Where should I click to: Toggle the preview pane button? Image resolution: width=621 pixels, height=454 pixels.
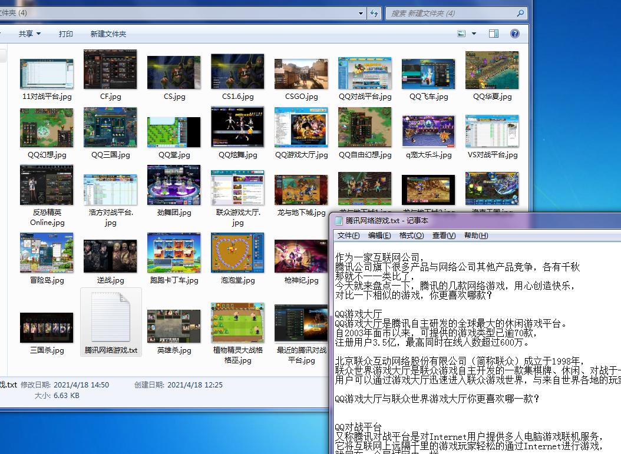[x=494, y=34]
